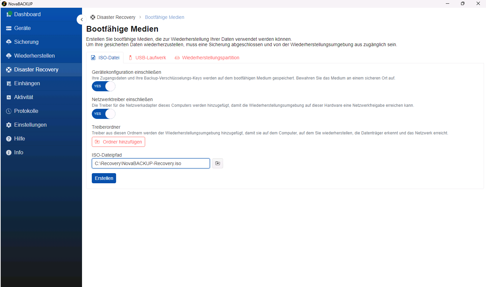Click the Bootfähige Medien page heading
Screen dimensions: 486x287
[x=122, y=29]
